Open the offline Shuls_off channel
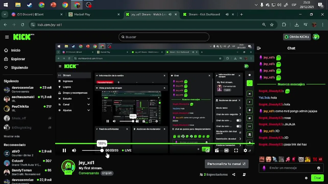The width and height of the screenshot is (328, 184). coord(28,118)
